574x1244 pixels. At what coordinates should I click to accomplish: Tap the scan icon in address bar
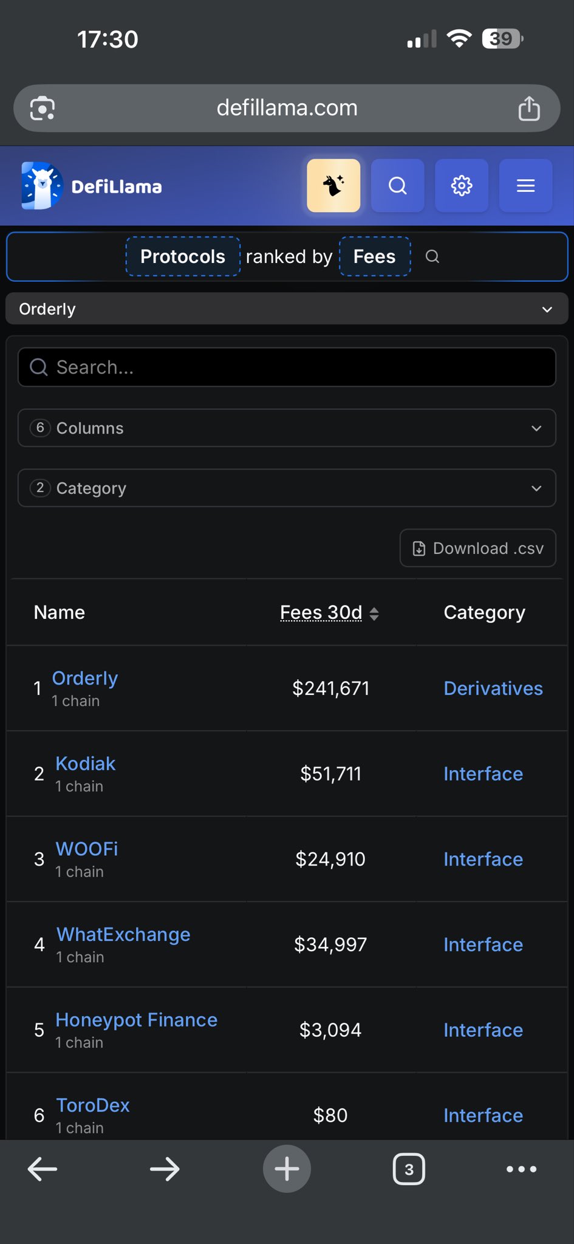click(43, 109)
